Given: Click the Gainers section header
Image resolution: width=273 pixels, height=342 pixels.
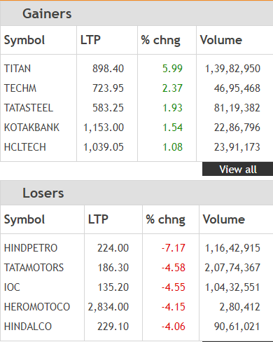Looking at the screenshot, I should pos(47,13).
